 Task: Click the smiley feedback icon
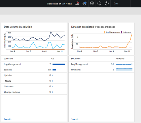pos(99,3)
